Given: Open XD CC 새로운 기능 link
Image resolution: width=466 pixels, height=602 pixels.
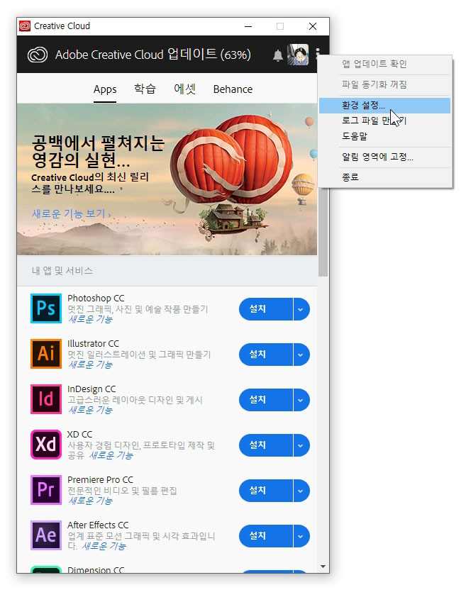Looking at the screenshot, I should tap(111, 455).
